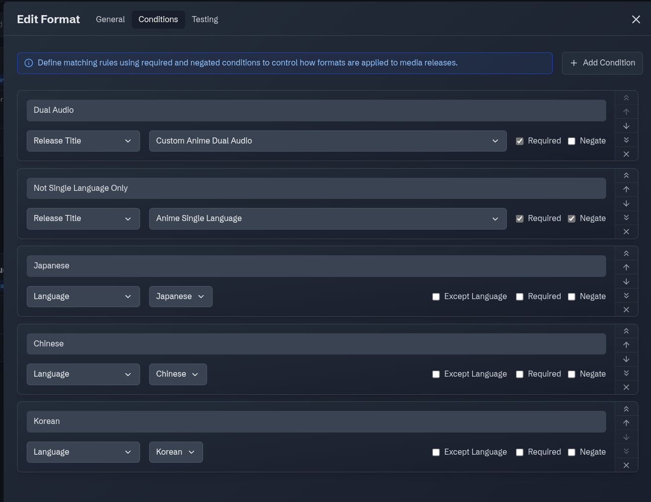The image size is (651, 502).
Task: Open the Testing tab
Action: click(x=205, y=20)
